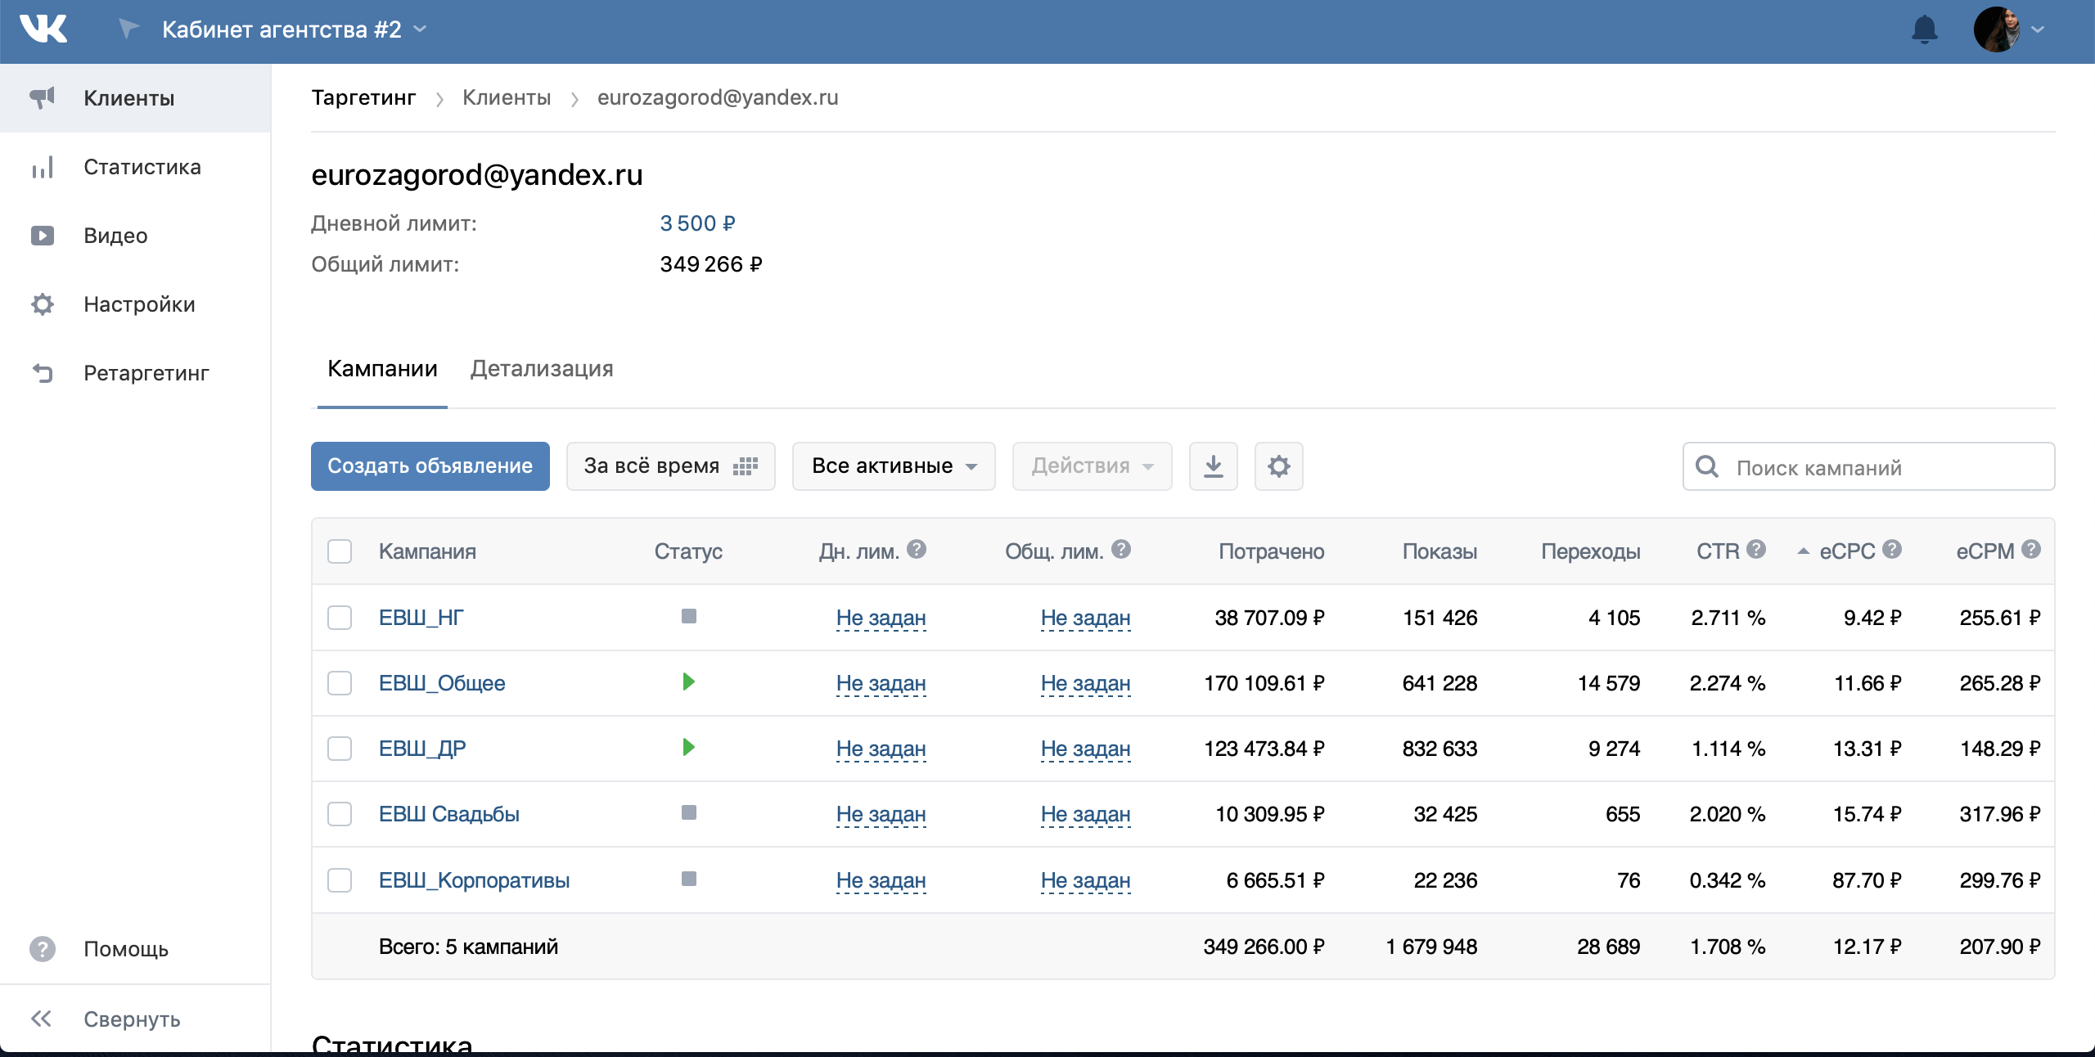Image resolution: width=2095 pixels, height=1057 pixels.
Task: Check the ЕВШ_Корпоративы row checkbox
Action: (x=340, y=880)
